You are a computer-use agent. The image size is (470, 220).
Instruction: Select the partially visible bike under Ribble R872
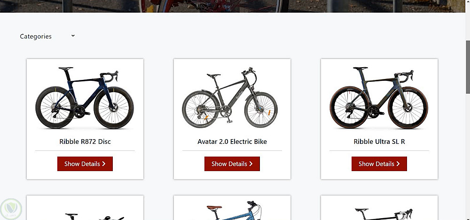[85, 210]
